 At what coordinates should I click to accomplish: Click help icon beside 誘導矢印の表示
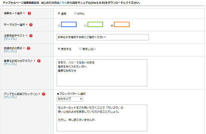[x=28, y=48]
